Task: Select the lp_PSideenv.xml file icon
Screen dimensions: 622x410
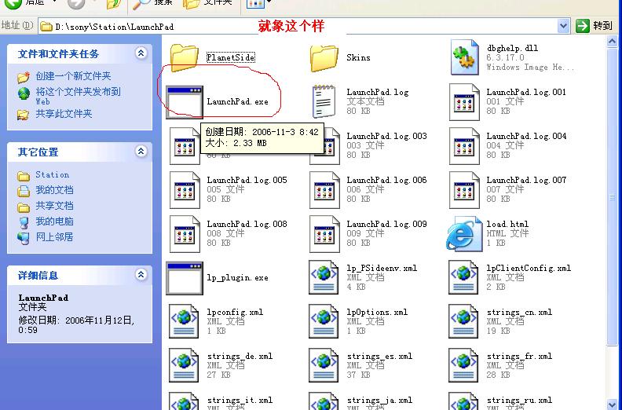Action: point(324,278)
